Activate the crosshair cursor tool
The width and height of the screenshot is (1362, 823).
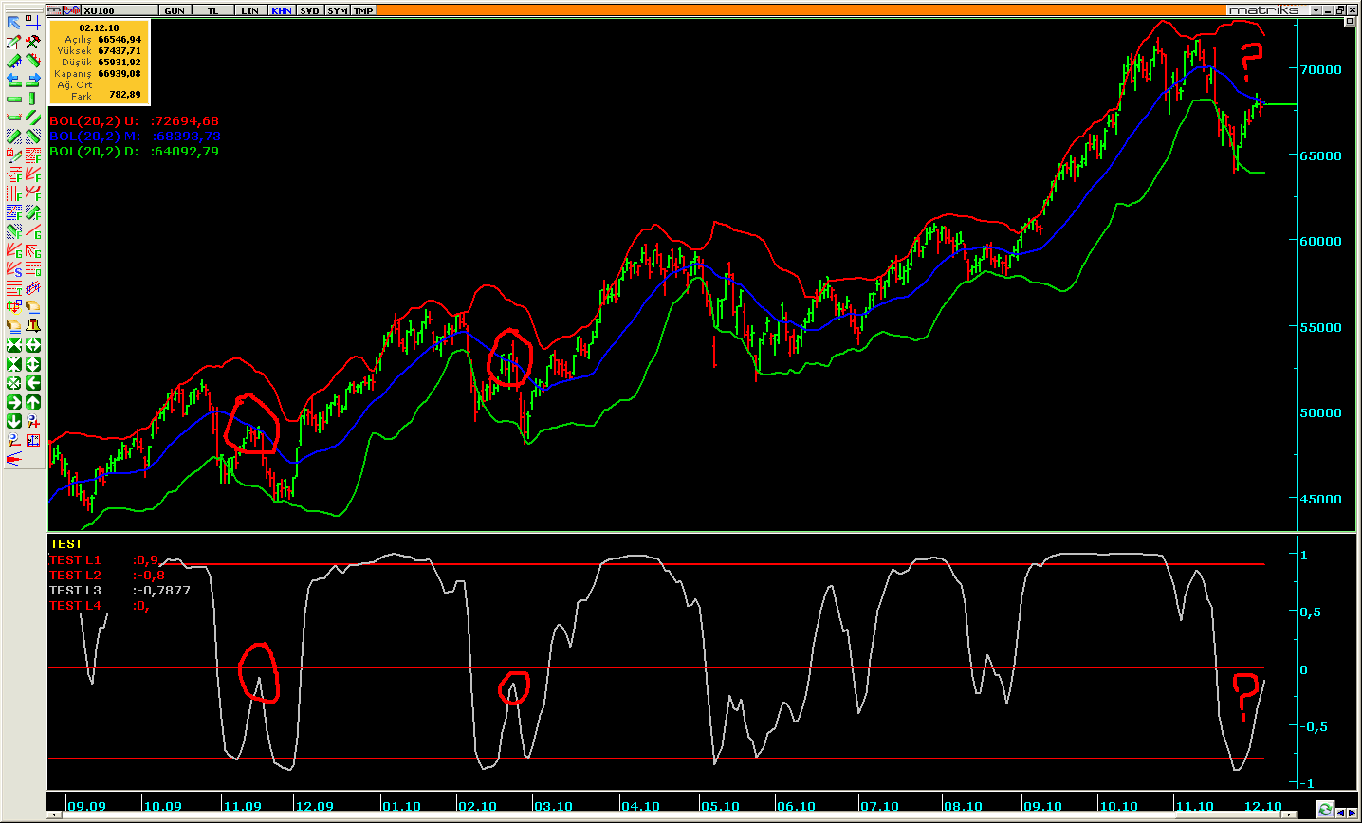tap(32, 23)
